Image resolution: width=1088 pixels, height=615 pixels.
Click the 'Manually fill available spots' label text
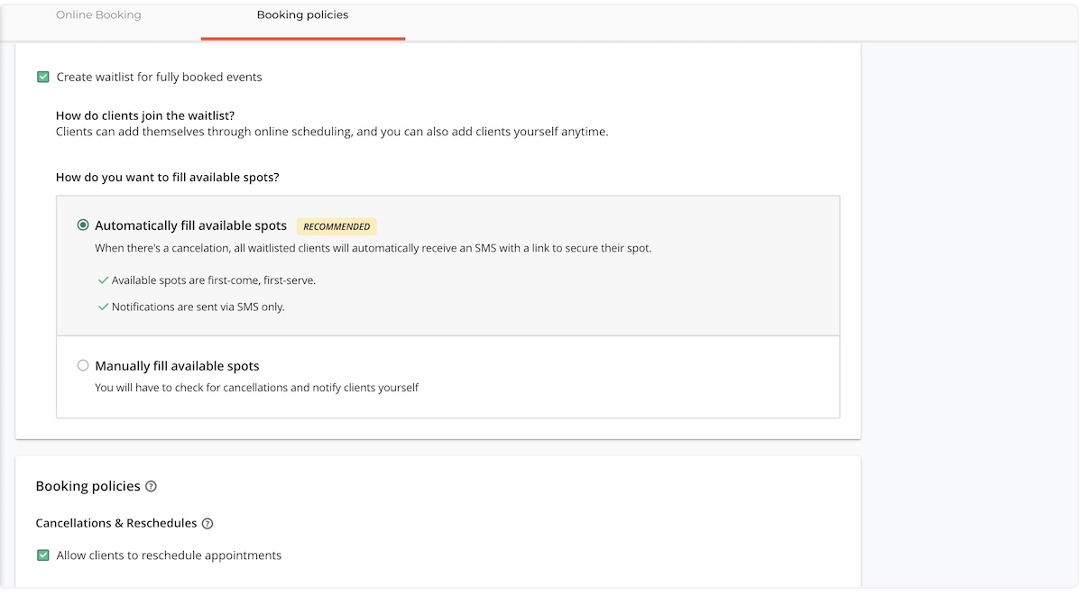coord(177,366)
